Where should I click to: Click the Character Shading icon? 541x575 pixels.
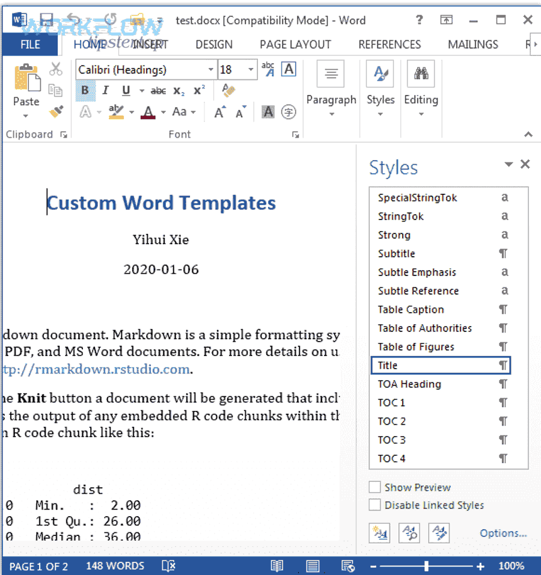point(268,111)
